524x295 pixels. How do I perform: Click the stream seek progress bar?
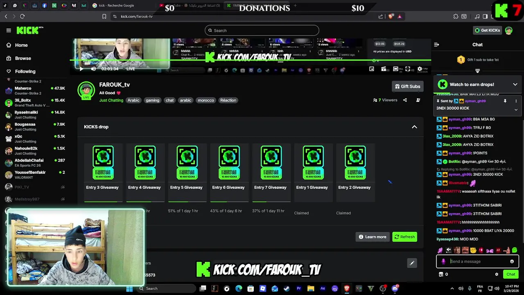coord(251,61)
